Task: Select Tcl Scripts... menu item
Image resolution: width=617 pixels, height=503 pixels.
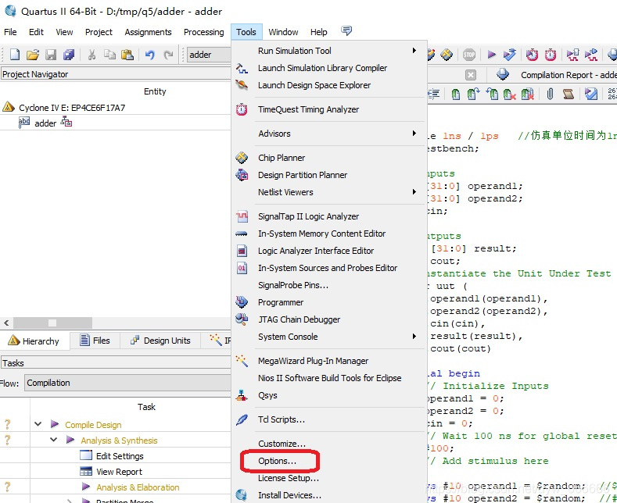Action: 329,419
